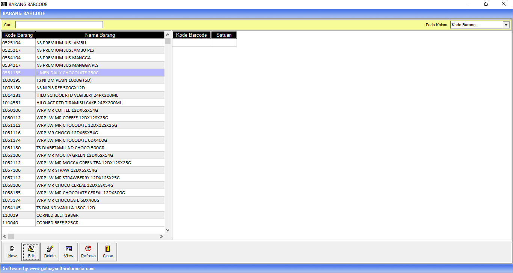Click the New record button
Screen dimensions: 513x273
pos(12,252)
